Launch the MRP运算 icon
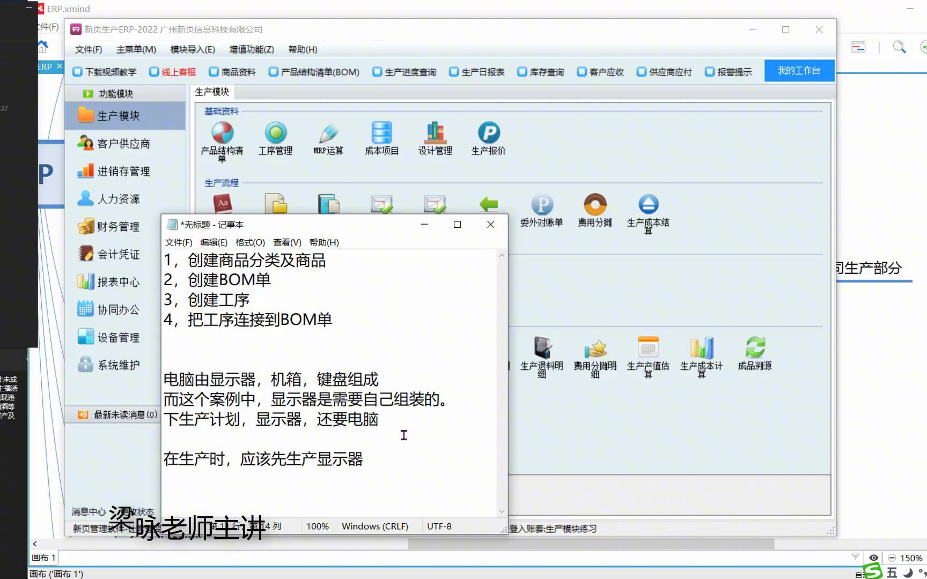 pyautogui.click(x=328, y=139)
